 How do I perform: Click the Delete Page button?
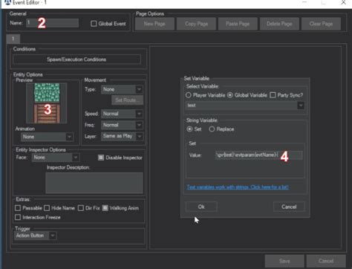(279, 24)
